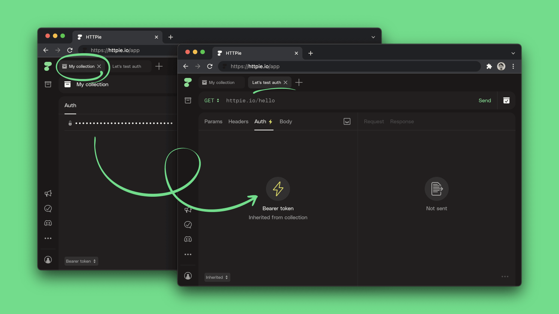
Task: Expand the tab list chevron in front browser window
Action: pyautogui.click(x=513, y=53)
